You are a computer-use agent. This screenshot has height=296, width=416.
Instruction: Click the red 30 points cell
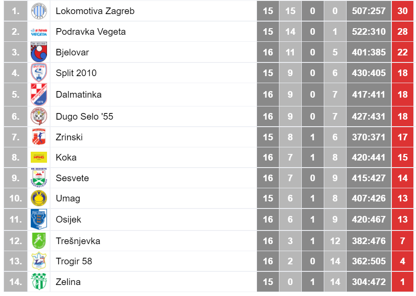(402, 11)
